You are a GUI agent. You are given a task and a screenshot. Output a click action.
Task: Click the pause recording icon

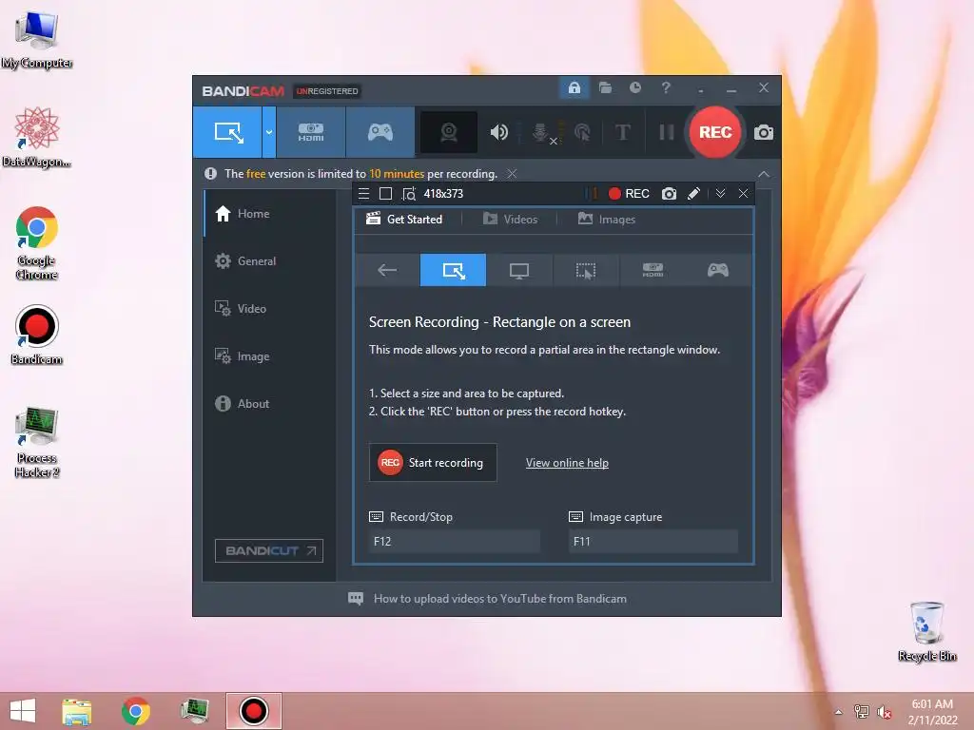point(667,132)
